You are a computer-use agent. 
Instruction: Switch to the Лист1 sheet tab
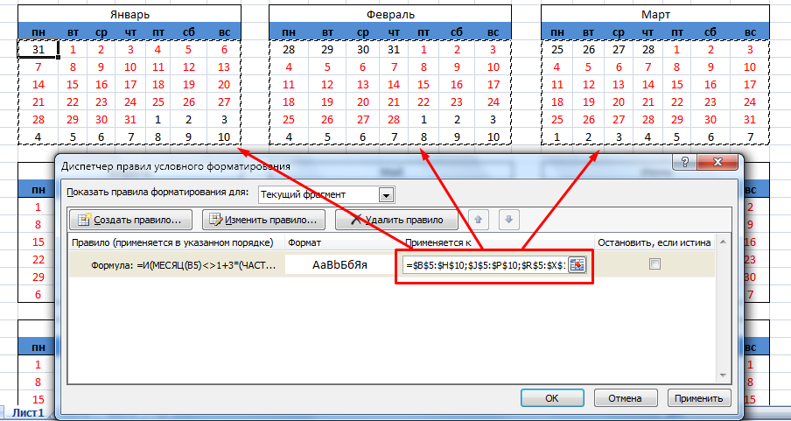[27, 412]
